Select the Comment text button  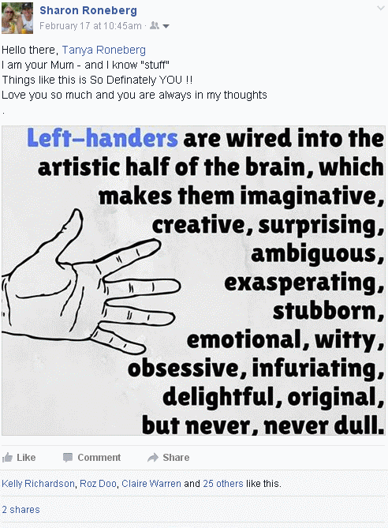pyautogui.click(x=99, y=457)
